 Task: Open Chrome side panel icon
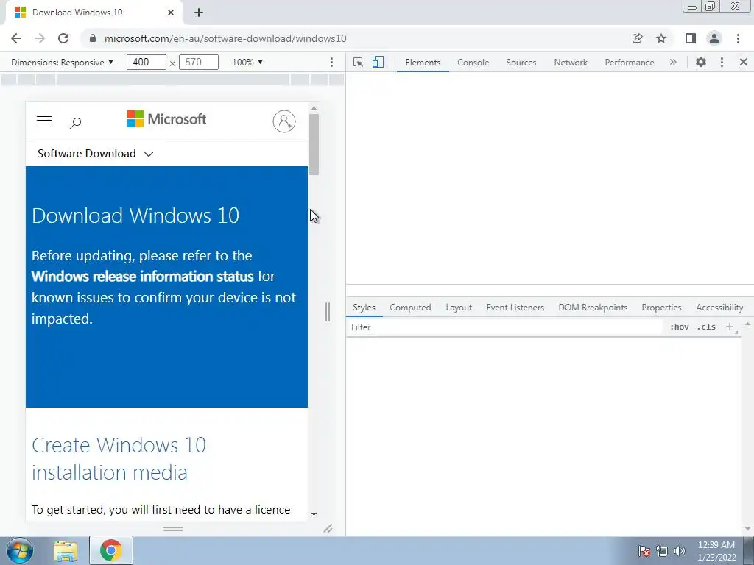[691, 38]
